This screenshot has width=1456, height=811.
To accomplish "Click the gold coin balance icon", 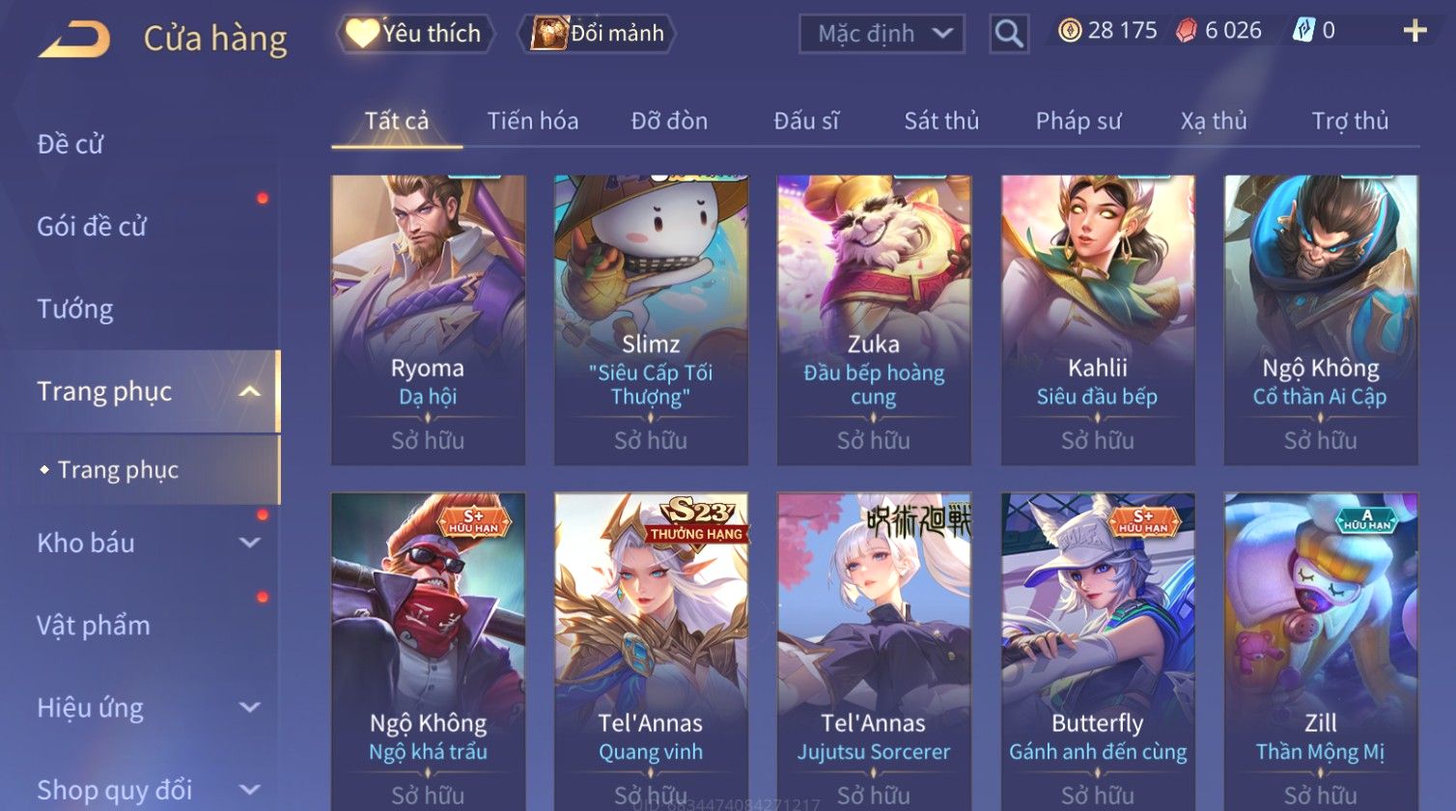I will point(1070,31).
